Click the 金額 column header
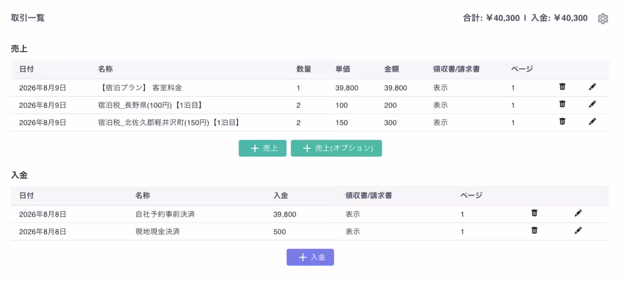Viewport: 621px width, 282px height. coord(392,69)
